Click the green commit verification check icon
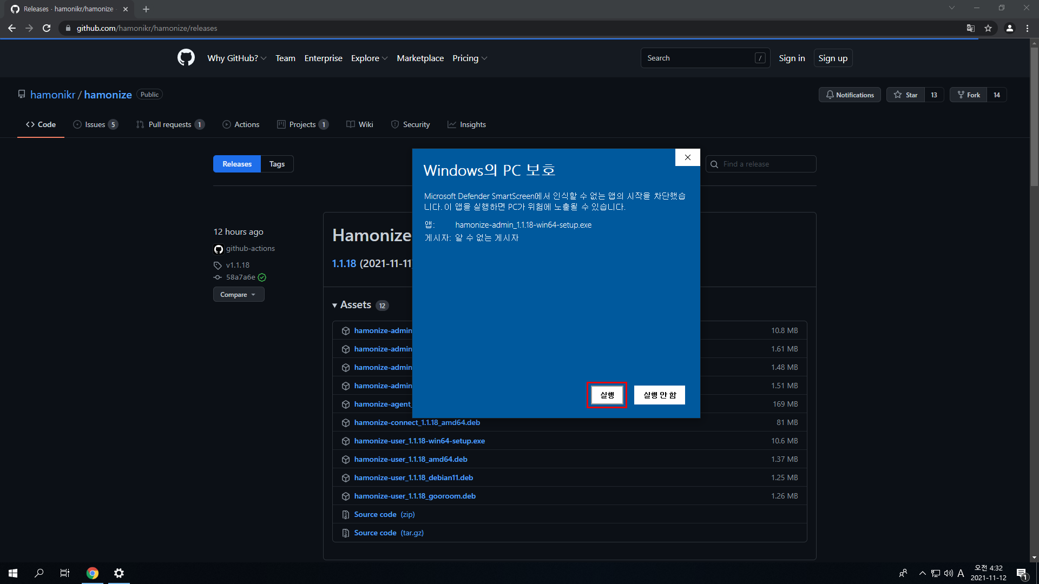 262,277
